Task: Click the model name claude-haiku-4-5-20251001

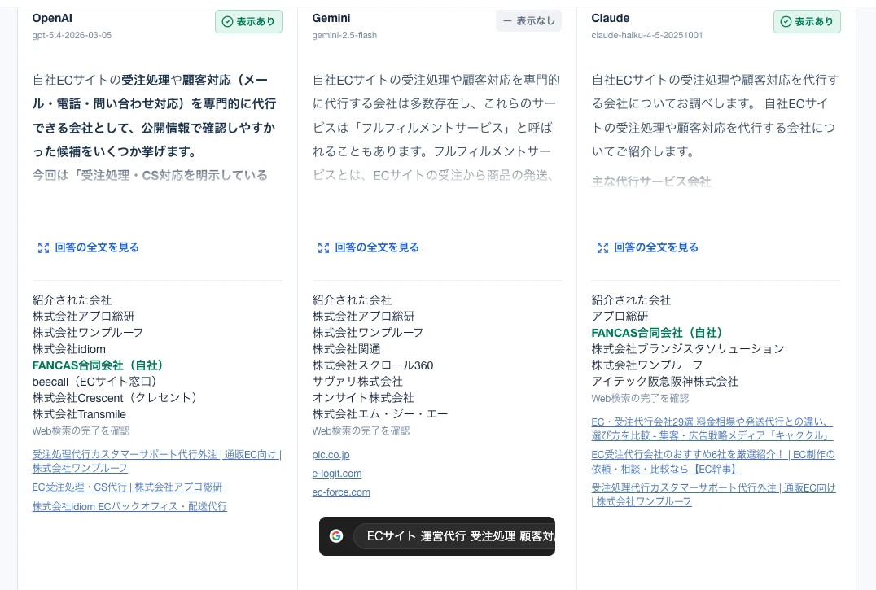Action: (647, 35)
